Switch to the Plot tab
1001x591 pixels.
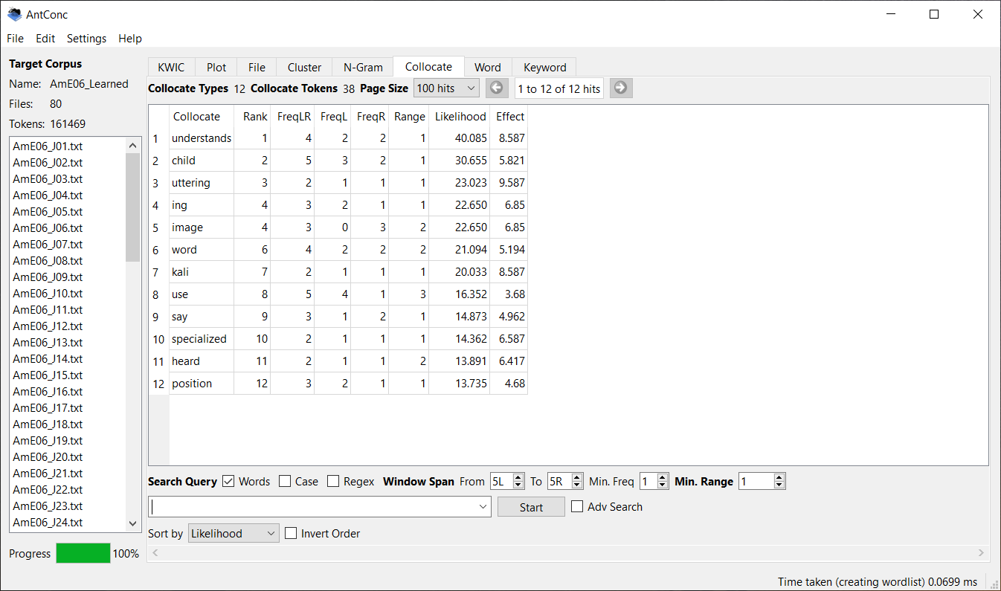[x=216, y=67]
